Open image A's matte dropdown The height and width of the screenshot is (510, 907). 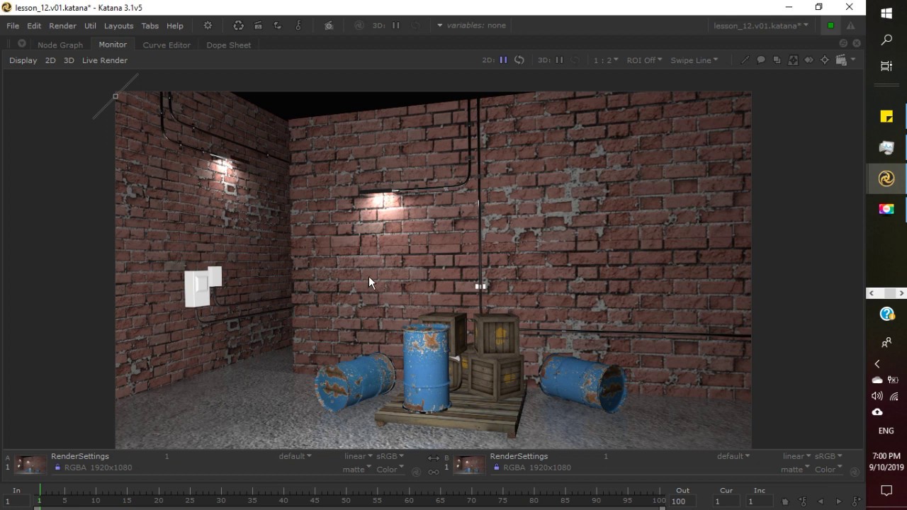(356, 469)
